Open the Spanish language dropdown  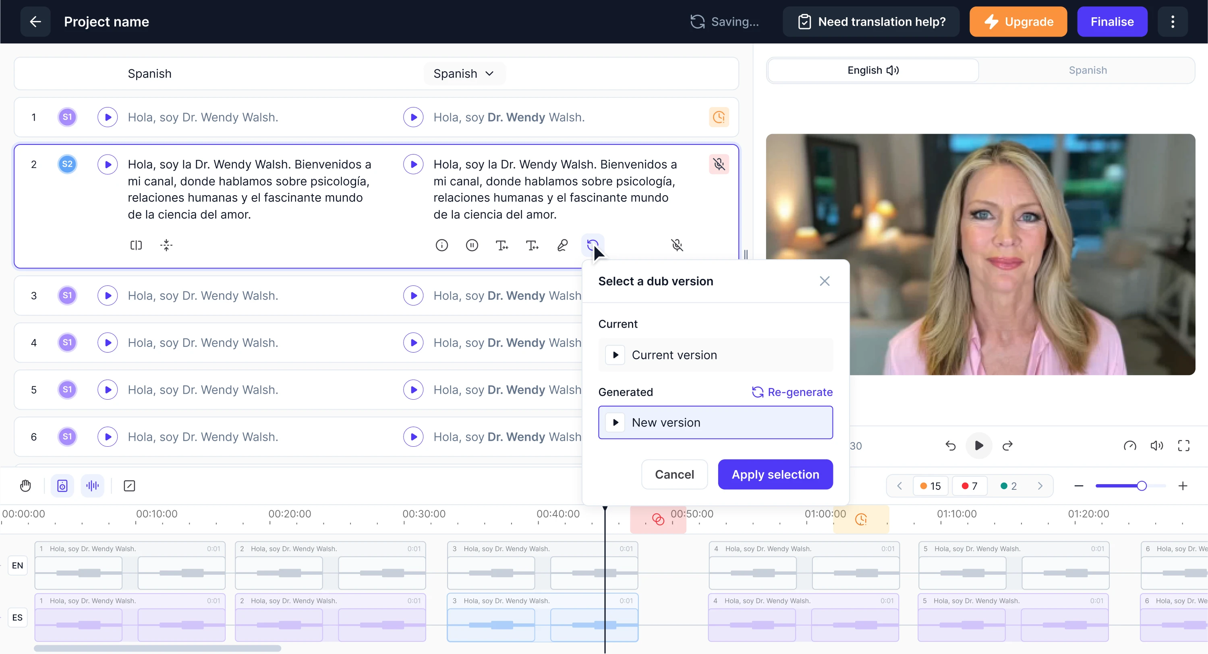point(464,74)
